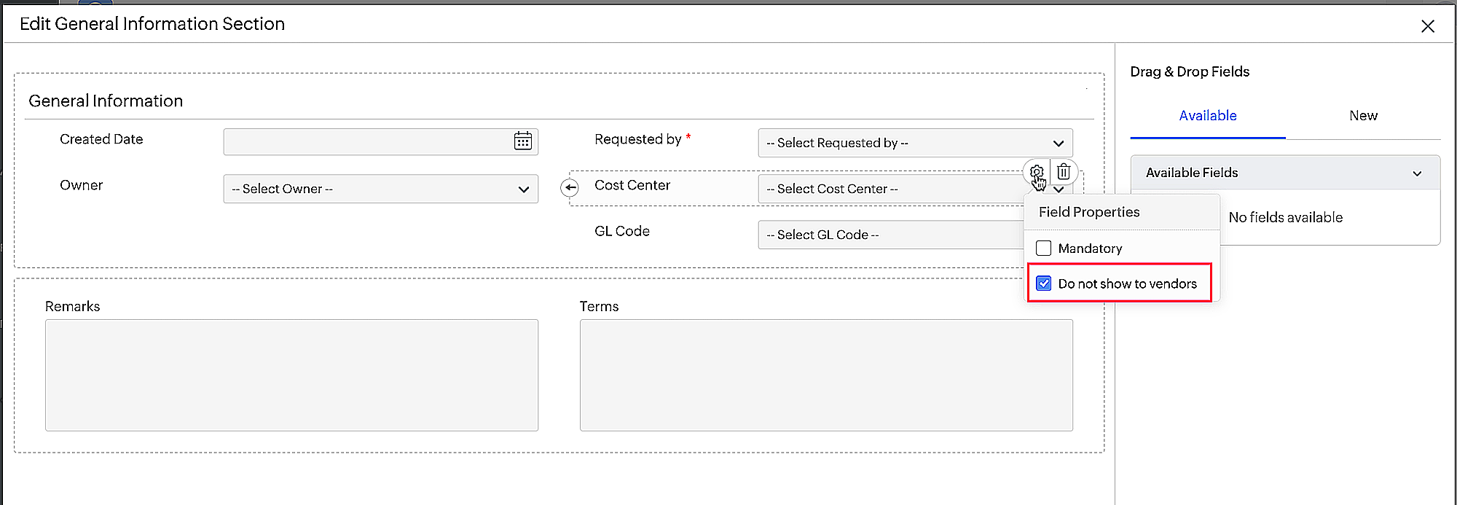Delete Cost Center field via trash icon
Viewport: 1457px width, 505px height.
[x=1064, y=172]
